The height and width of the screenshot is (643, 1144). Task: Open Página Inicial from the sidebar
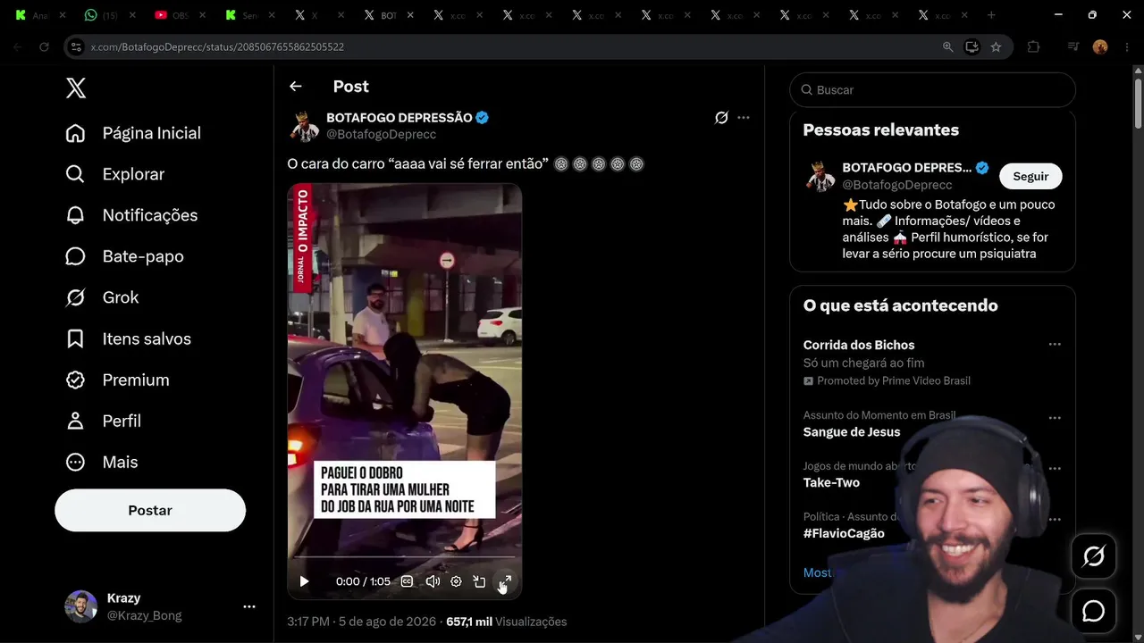pyautogui.click(x=133, y=133)
